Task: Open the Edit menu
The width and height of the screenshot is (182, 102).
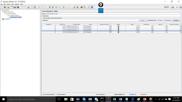Action: [5, 4]
